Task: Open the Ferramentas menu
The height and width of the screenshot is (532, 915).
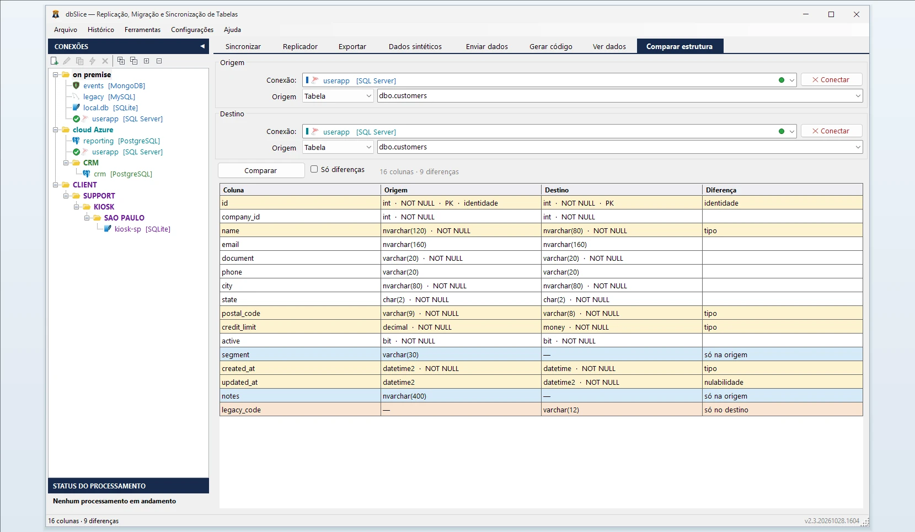Action: pos(142,30)
